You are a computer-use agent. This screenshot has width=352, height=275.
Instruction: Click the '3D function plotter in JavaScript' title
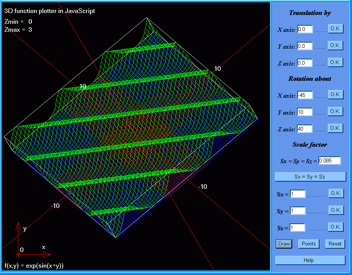pyautogui.click(x=50, y=11)
